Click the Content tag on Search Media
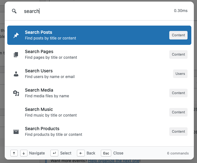This screenshot has width=197, height=163. click(178, 93)
